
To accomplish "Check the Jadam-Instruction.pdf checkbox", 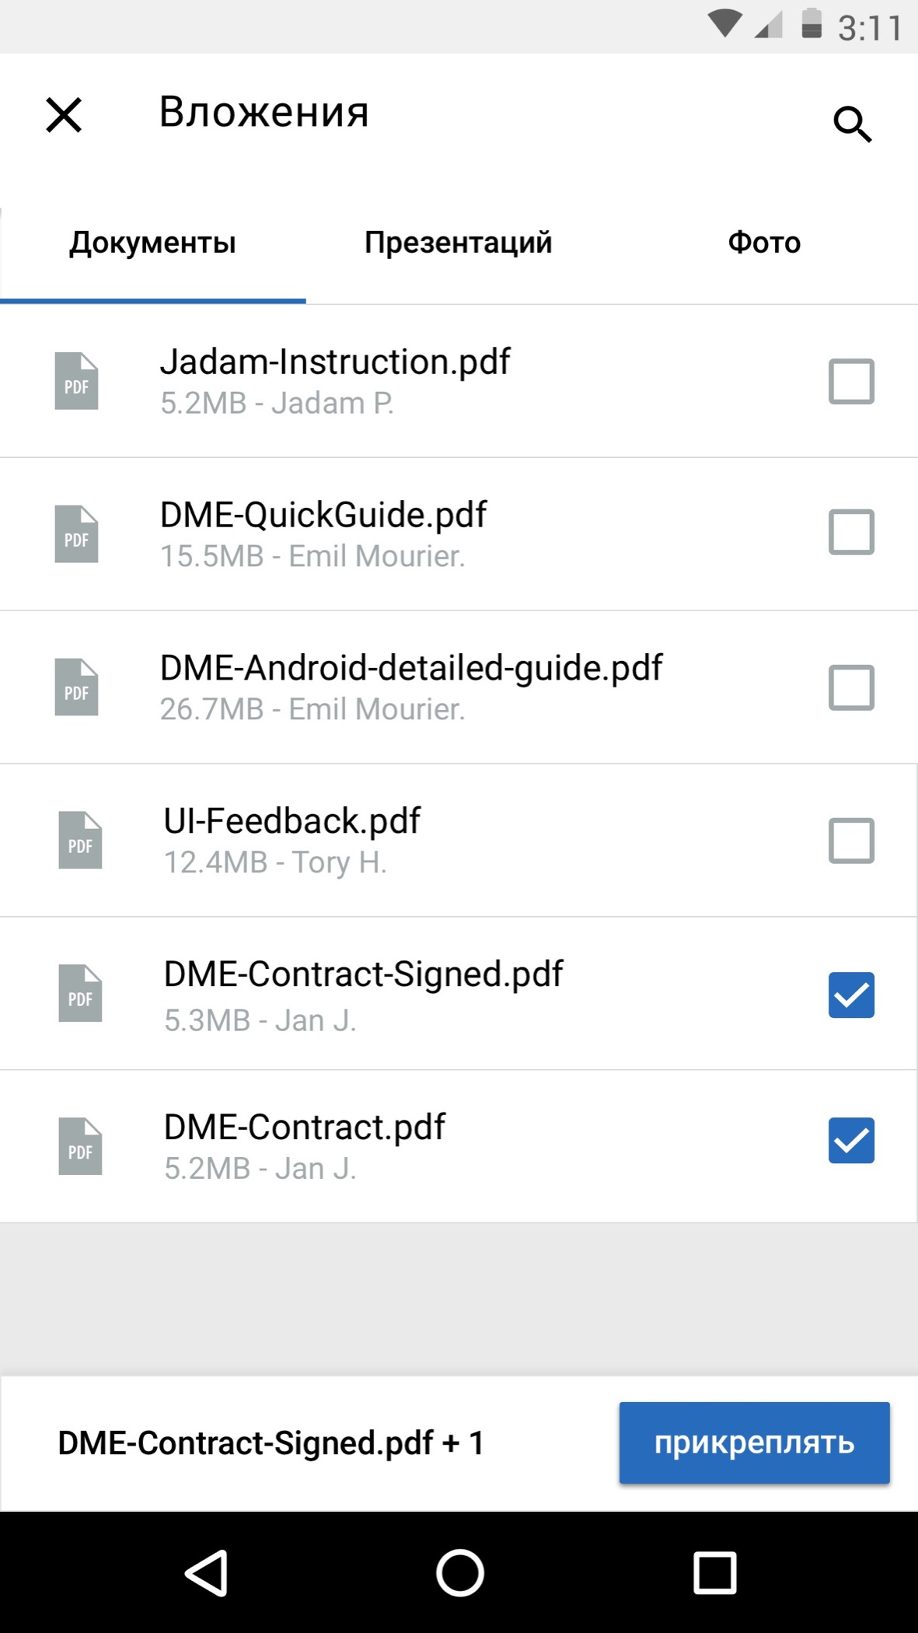I will (x=851, y=381).
